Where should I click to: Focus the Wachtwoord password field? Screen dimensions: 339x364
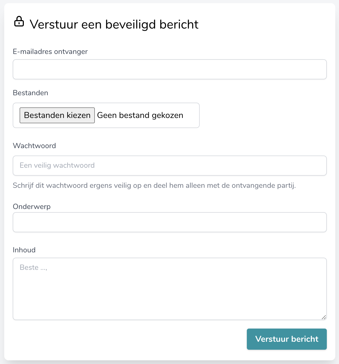pos(169,166)
